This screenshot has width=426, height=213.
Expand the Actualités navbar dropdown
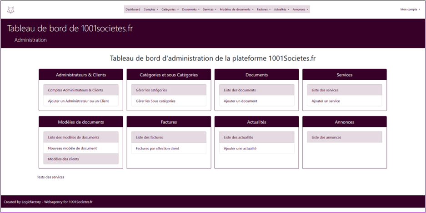click(x=281, y=10)
